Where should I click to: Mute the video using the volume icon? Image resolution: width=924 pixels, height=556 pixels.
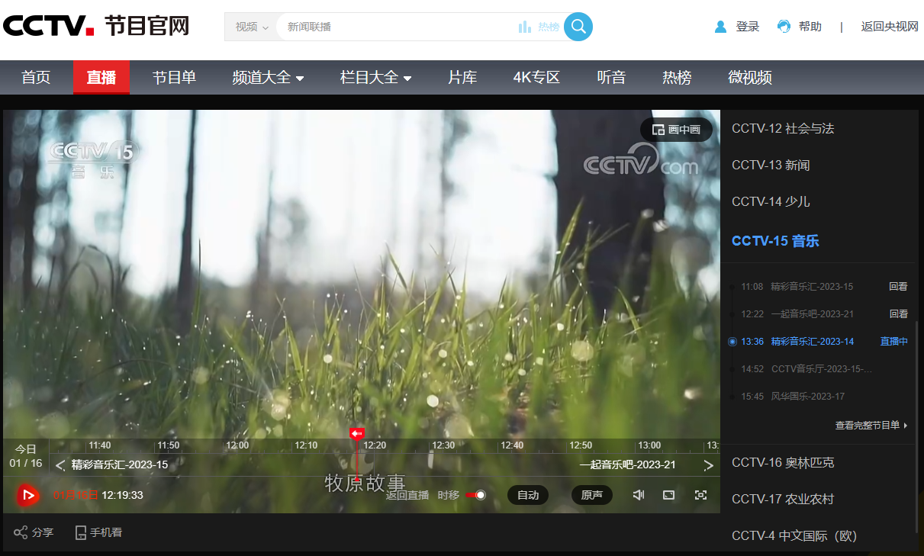coord(639,495)
